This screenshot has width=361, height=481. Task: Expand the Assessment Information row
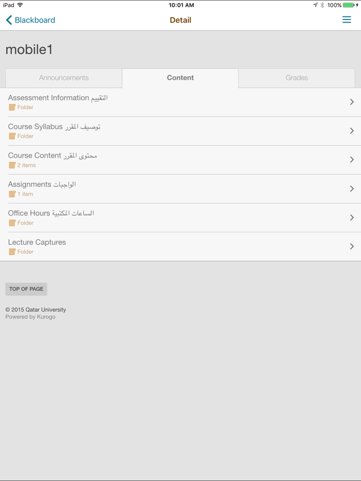(352, 101)
